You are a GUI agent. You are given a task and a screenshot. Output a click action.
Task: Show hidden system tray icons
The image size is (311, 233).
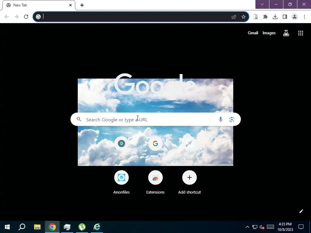[x=248, y=227]
